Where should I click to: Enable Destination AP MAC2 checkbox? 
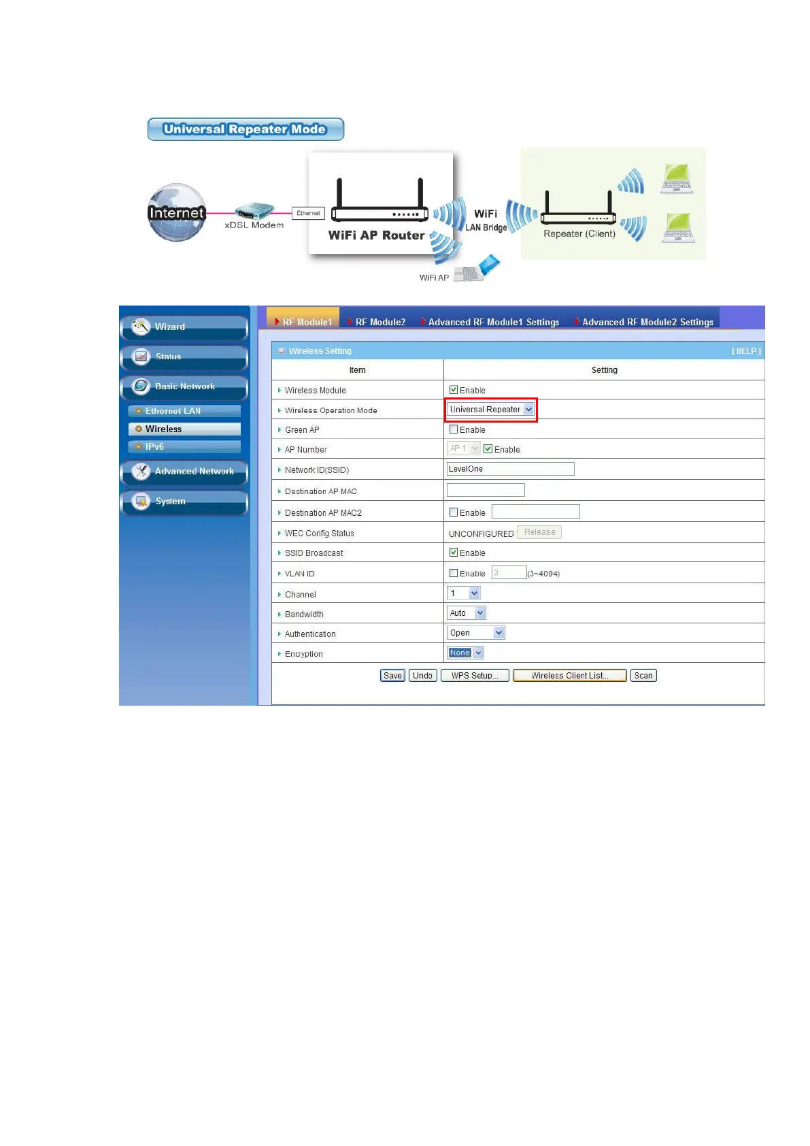pos(454,512)
